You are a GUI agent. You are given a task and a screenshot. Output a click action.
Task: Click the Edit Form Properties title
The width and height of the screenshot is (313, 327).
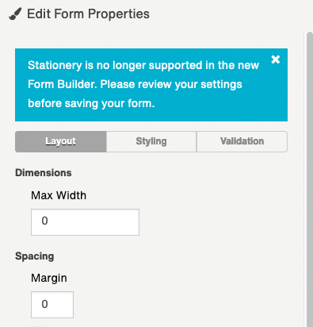click(88, 13)
